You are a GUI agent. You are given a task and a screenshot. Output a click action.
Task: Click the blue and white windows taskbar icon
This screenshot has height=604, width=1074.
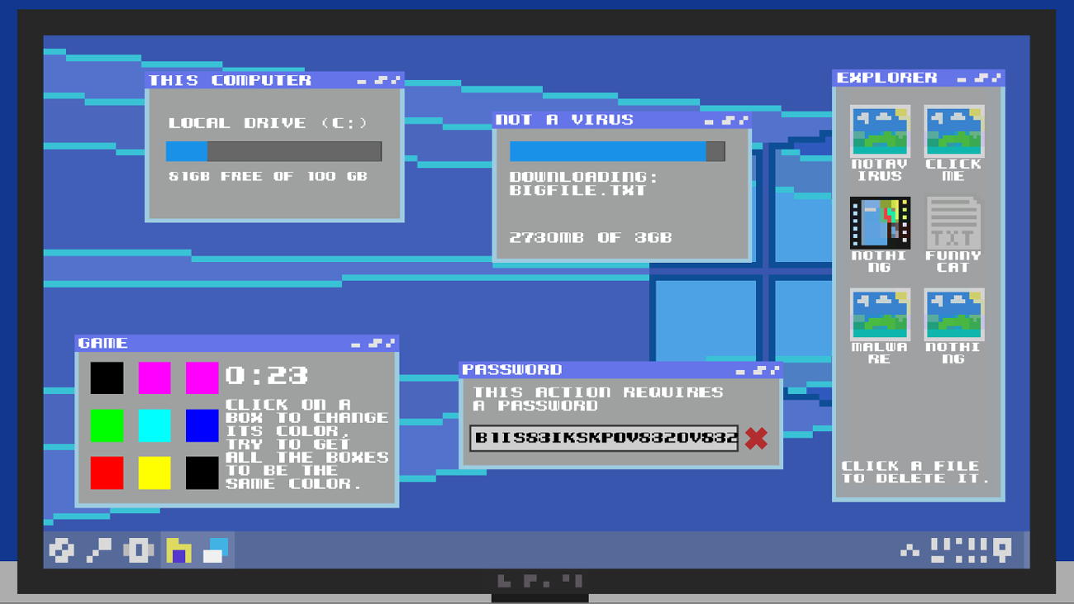[216, 550]
